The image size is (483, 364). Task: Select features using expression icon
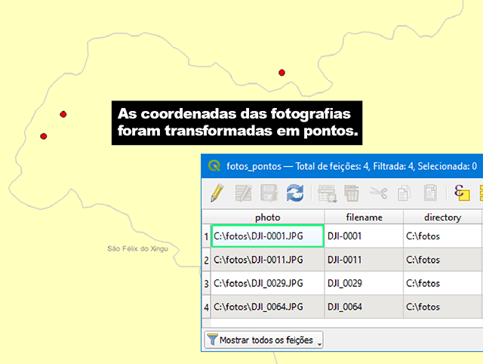coord(462,193)
